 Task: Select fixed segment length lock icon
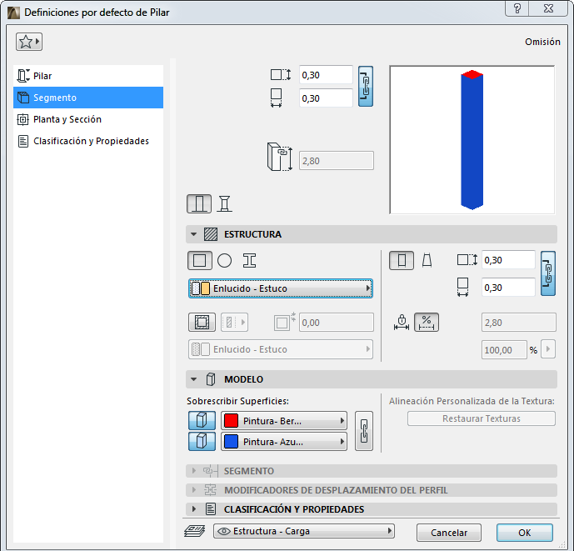click(402, 323)
